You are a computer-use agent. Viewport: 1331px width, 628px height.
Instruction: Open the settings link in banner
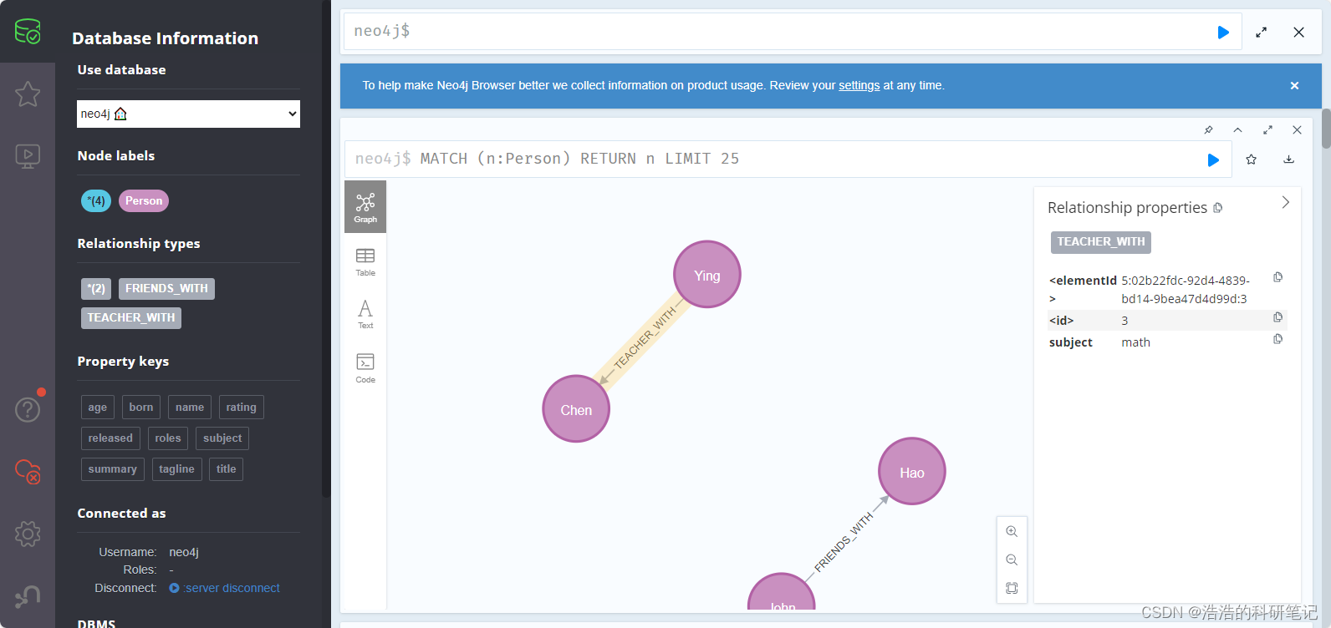pyautogui.click(x=859, y=85)
